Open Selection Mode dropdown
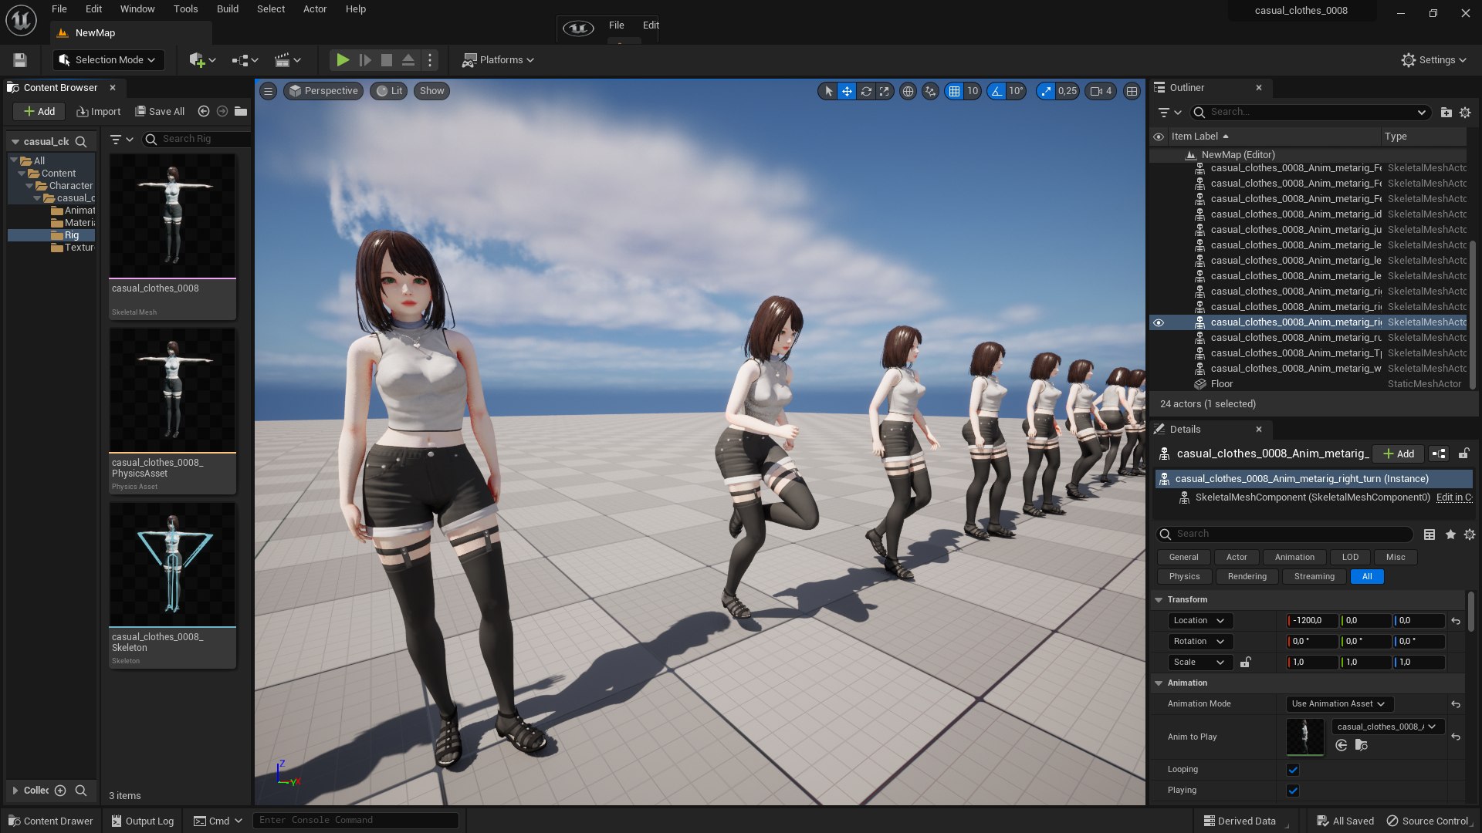 click(x=107, y=60)
